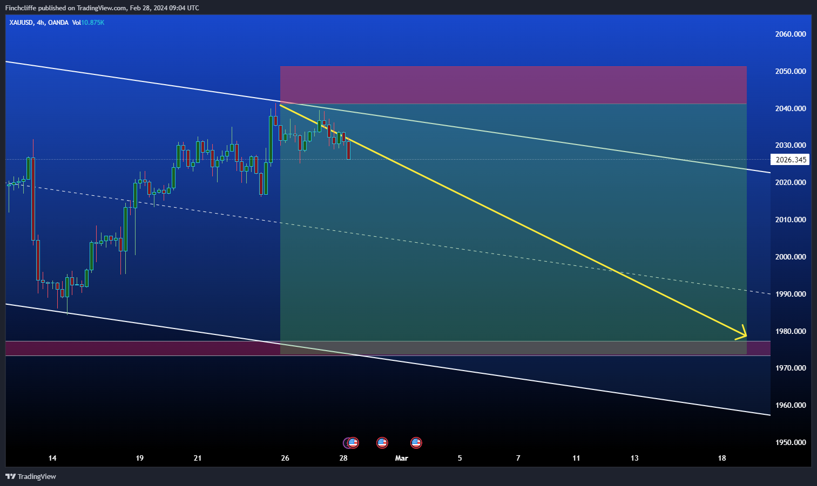The width and height of the screenshot is (817, 486).
Task: Click the date label 19 on the time axis
Action: (x=140, y=458)
